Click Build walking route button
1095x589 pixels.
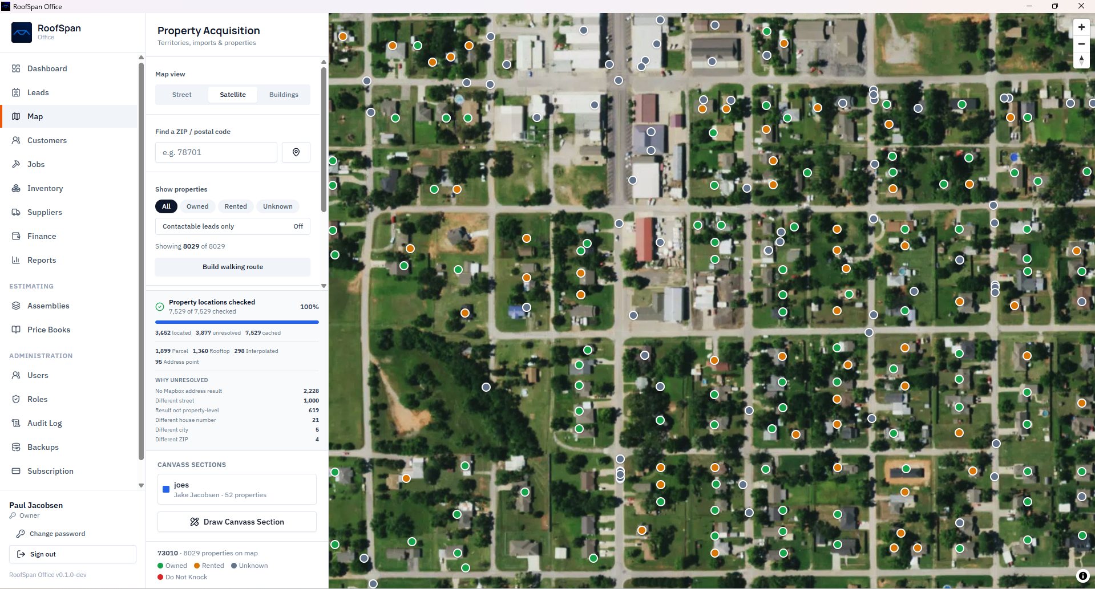tap(233, 267)
